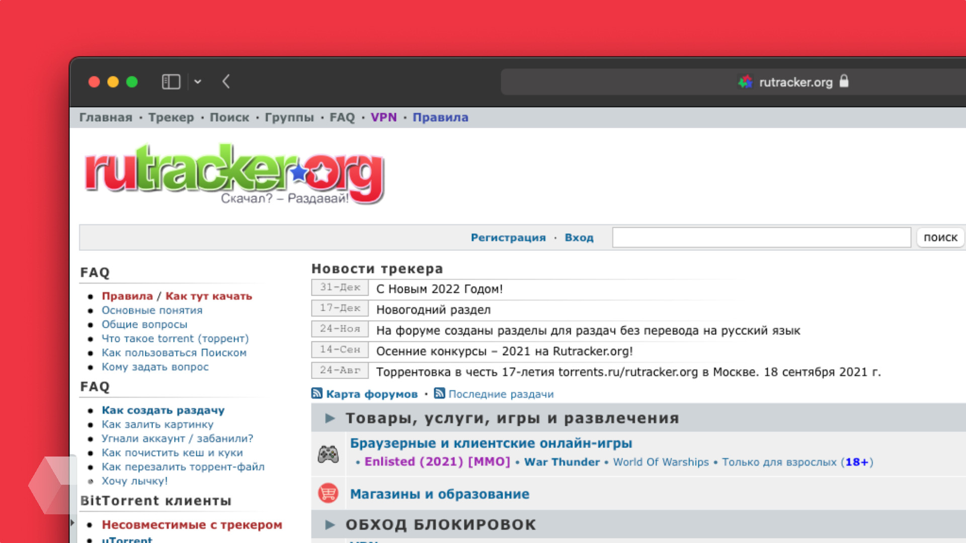This screenshot has height=543, width=966.
Task: Open Что такое torrent (торрент) link
Action: point(175,338)
